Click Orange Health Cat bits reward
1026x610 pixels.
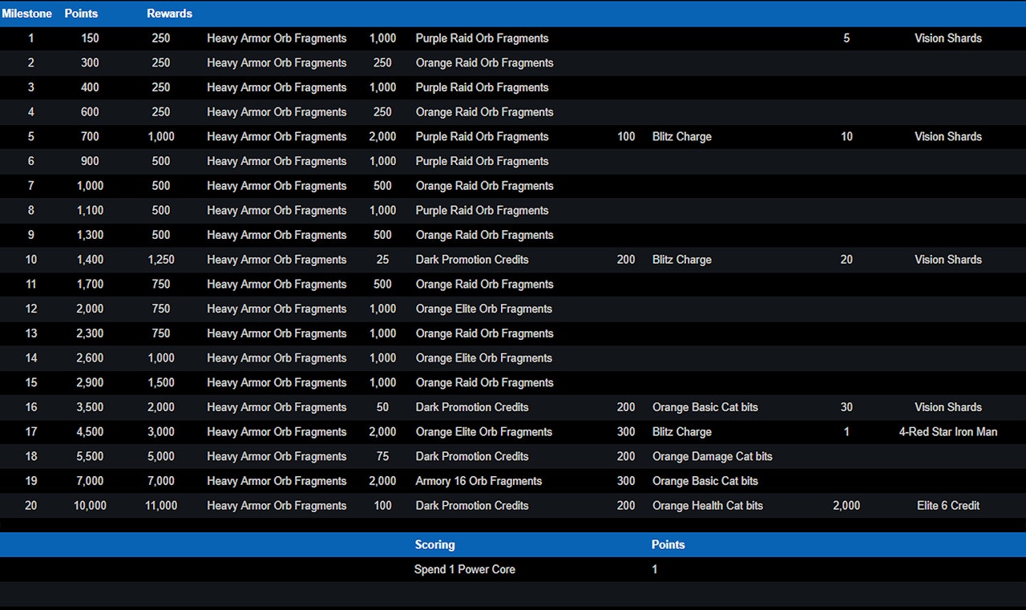(x=707, y=506)
